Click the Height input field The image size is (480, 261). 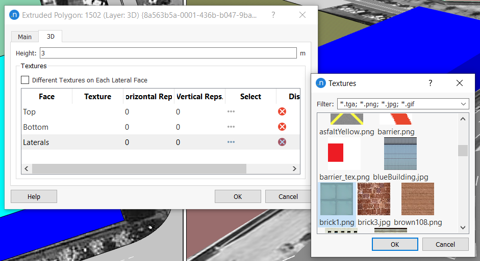tap(168, 53)
